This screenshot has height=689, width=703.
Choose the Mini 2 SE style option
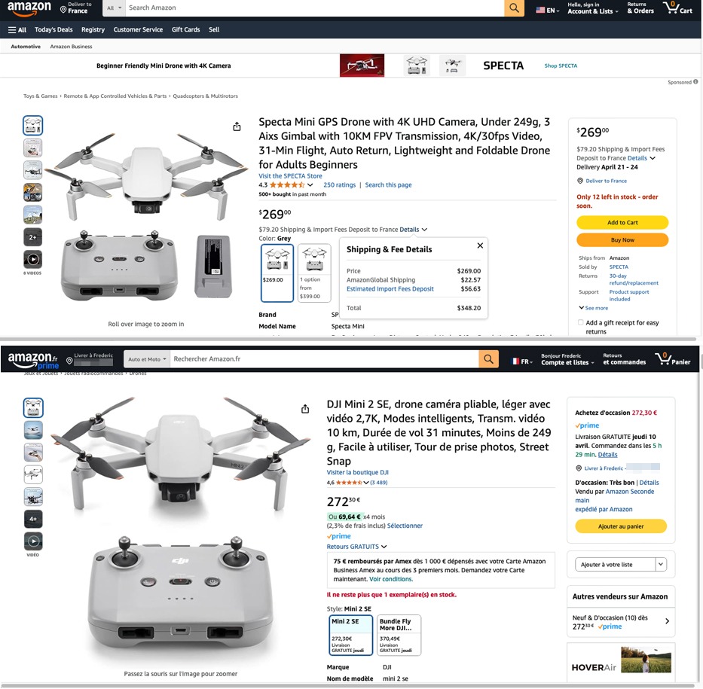coord(350,636)
